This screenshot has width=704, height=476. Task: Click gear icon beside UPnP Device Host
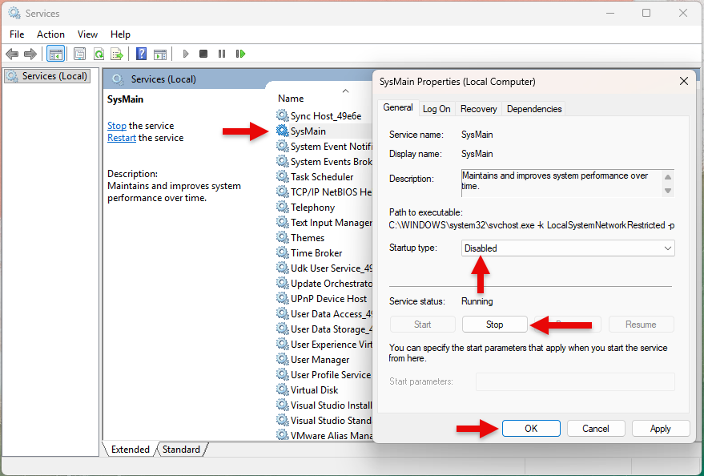(x=283, y=299)
